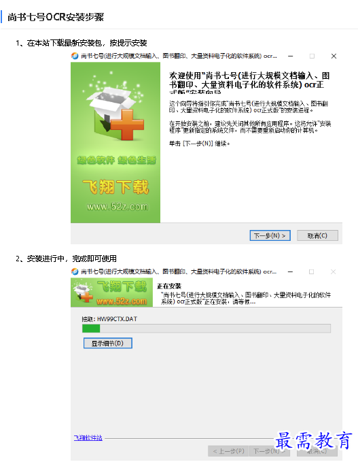Click the disabled Back (上一步) button

(x=228, y=451)
